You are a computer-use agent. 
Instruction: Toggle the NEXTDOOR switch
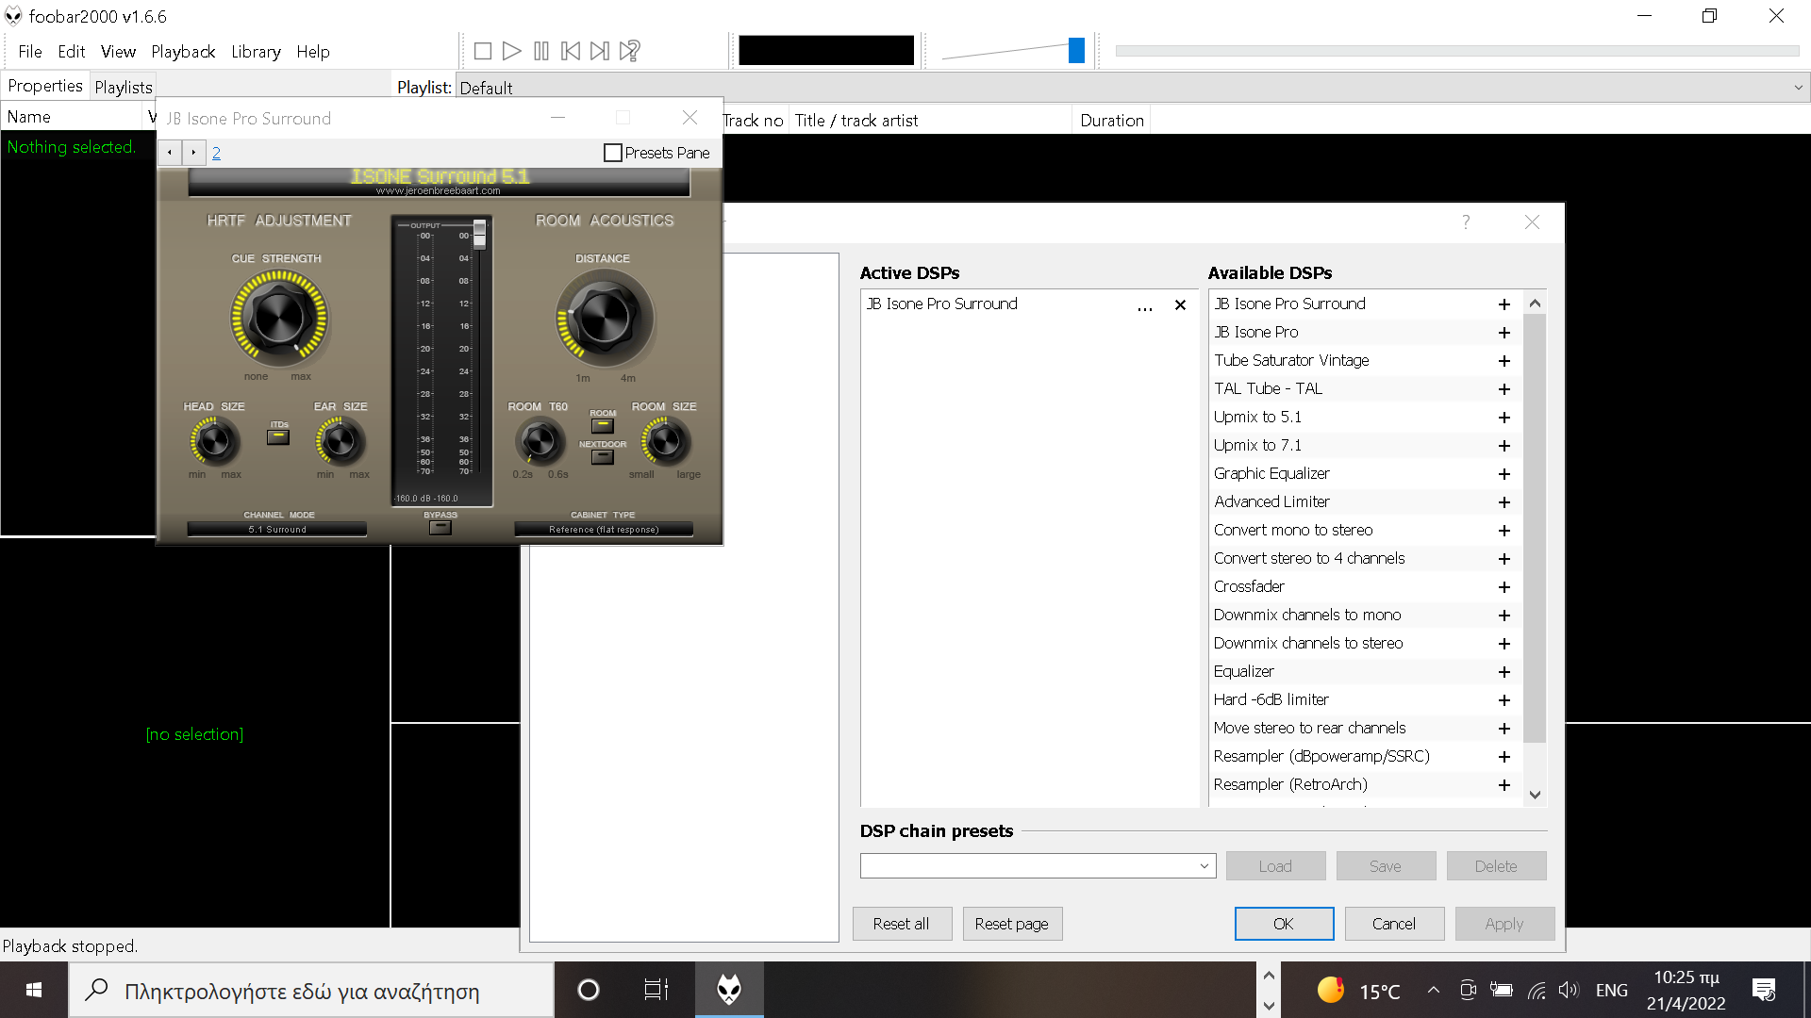coord(603,457)
